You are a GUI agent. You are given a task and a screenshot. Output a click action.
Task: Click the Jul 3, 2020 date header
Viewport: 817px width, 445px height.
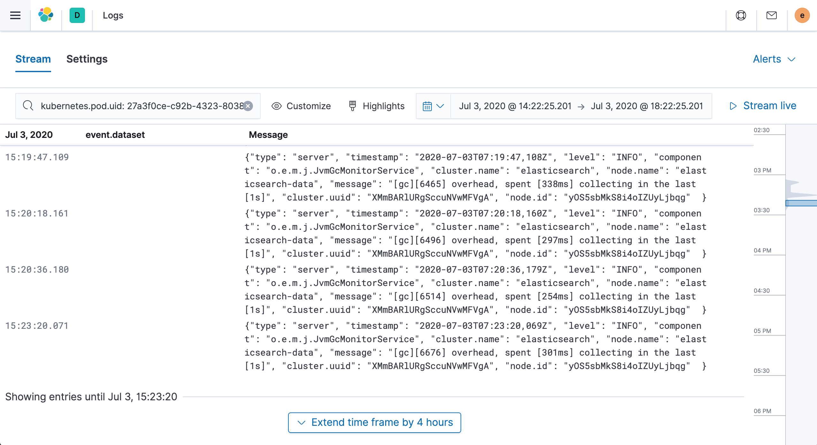click(x=29, y=135)
